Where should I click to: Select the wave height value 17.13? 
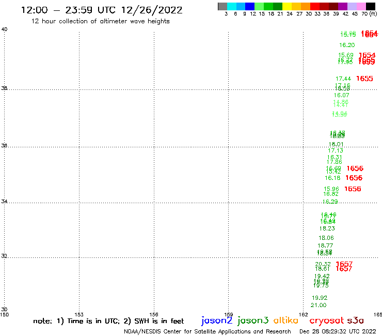[336, 151]
